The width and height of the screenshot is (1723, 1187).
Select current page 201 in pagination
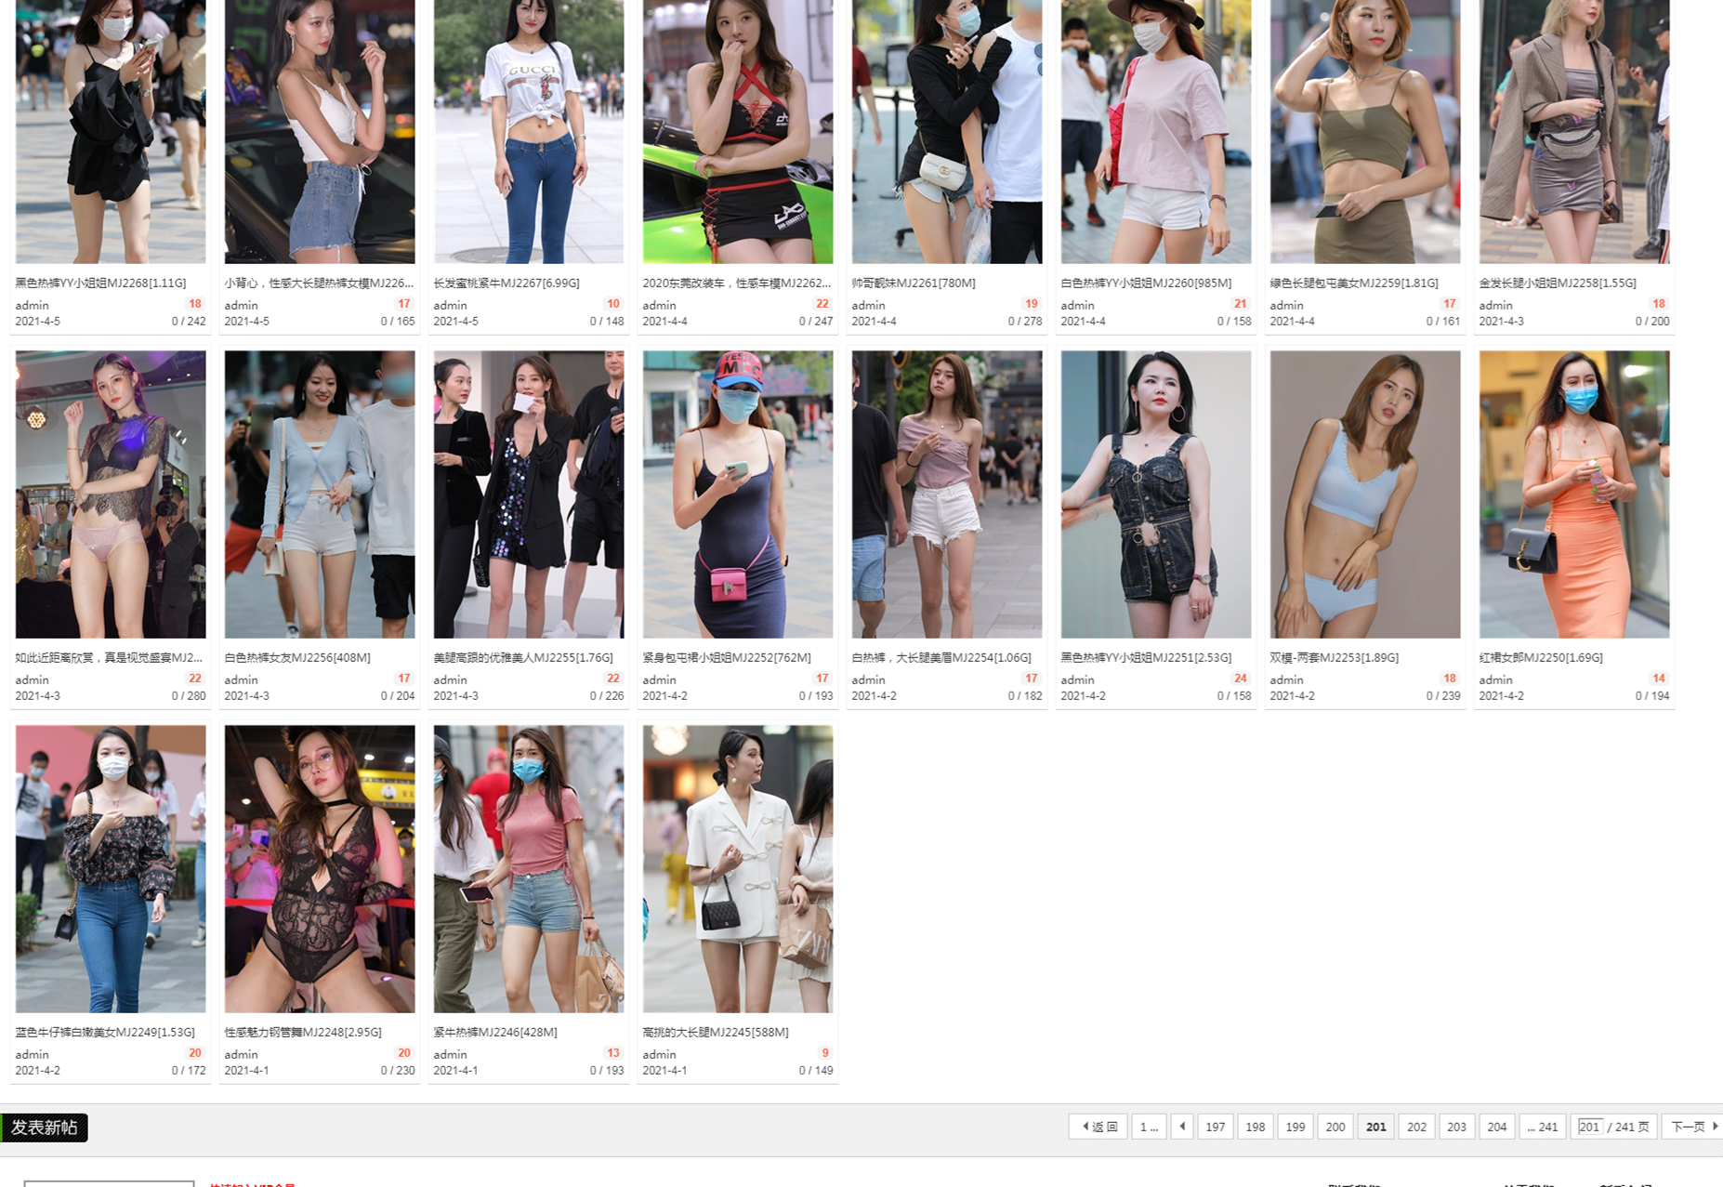(x=1375, y=1127)
